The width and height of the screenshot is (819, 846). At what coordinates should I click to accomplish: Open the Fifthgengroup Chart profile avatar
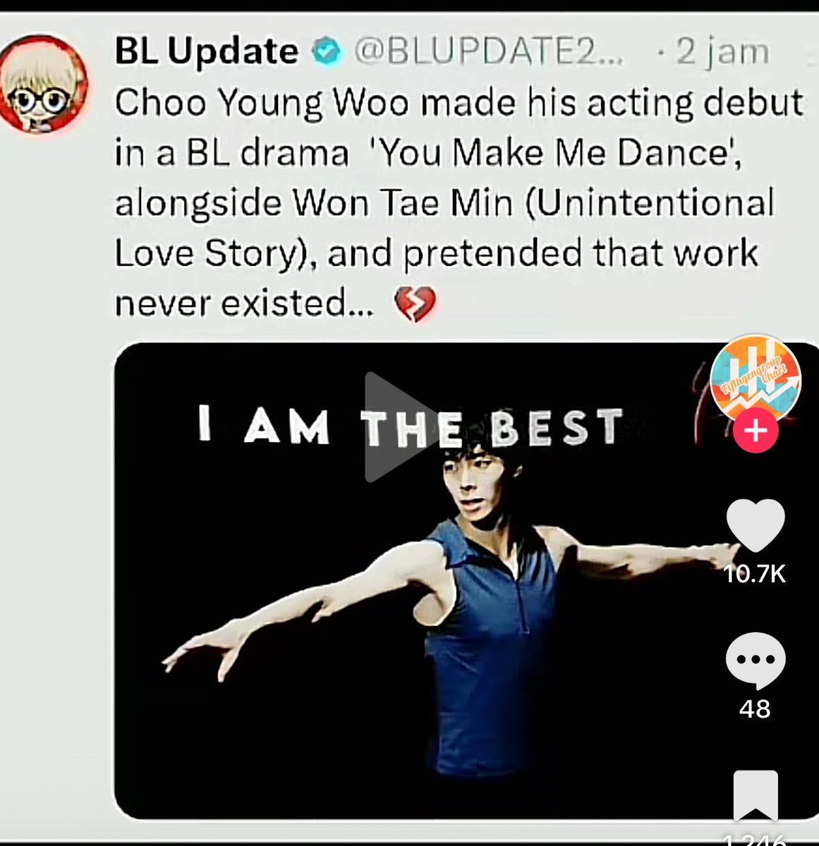point(755,379)
